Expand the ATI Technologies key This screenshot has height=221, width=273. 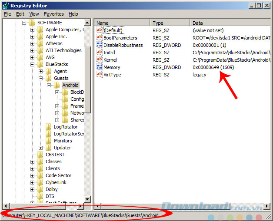pyautogui.click(x=32, y=50)
